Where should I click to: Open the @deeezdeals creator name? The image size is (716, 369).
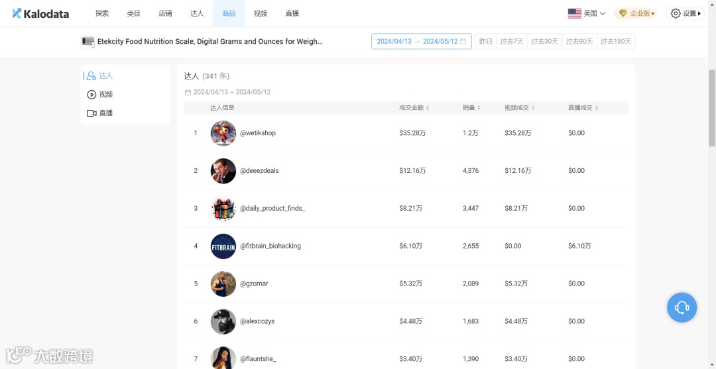(x=259, y=171)
